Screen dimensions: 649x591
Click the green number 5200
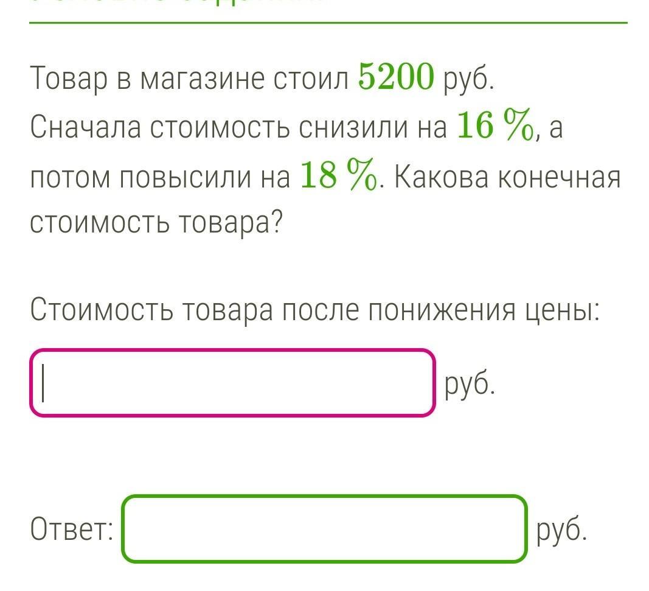pyautogui.click(x=396, y=77)
